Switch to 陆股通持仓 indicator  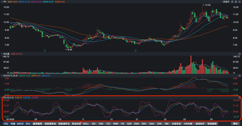click(x=64, y=124)
